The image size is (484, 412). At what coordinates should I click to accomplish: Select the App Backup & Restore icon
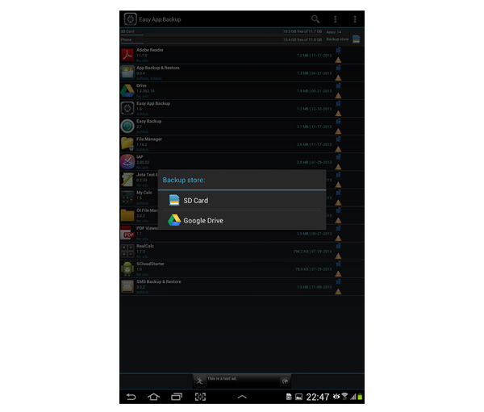(x=127, y=73)
